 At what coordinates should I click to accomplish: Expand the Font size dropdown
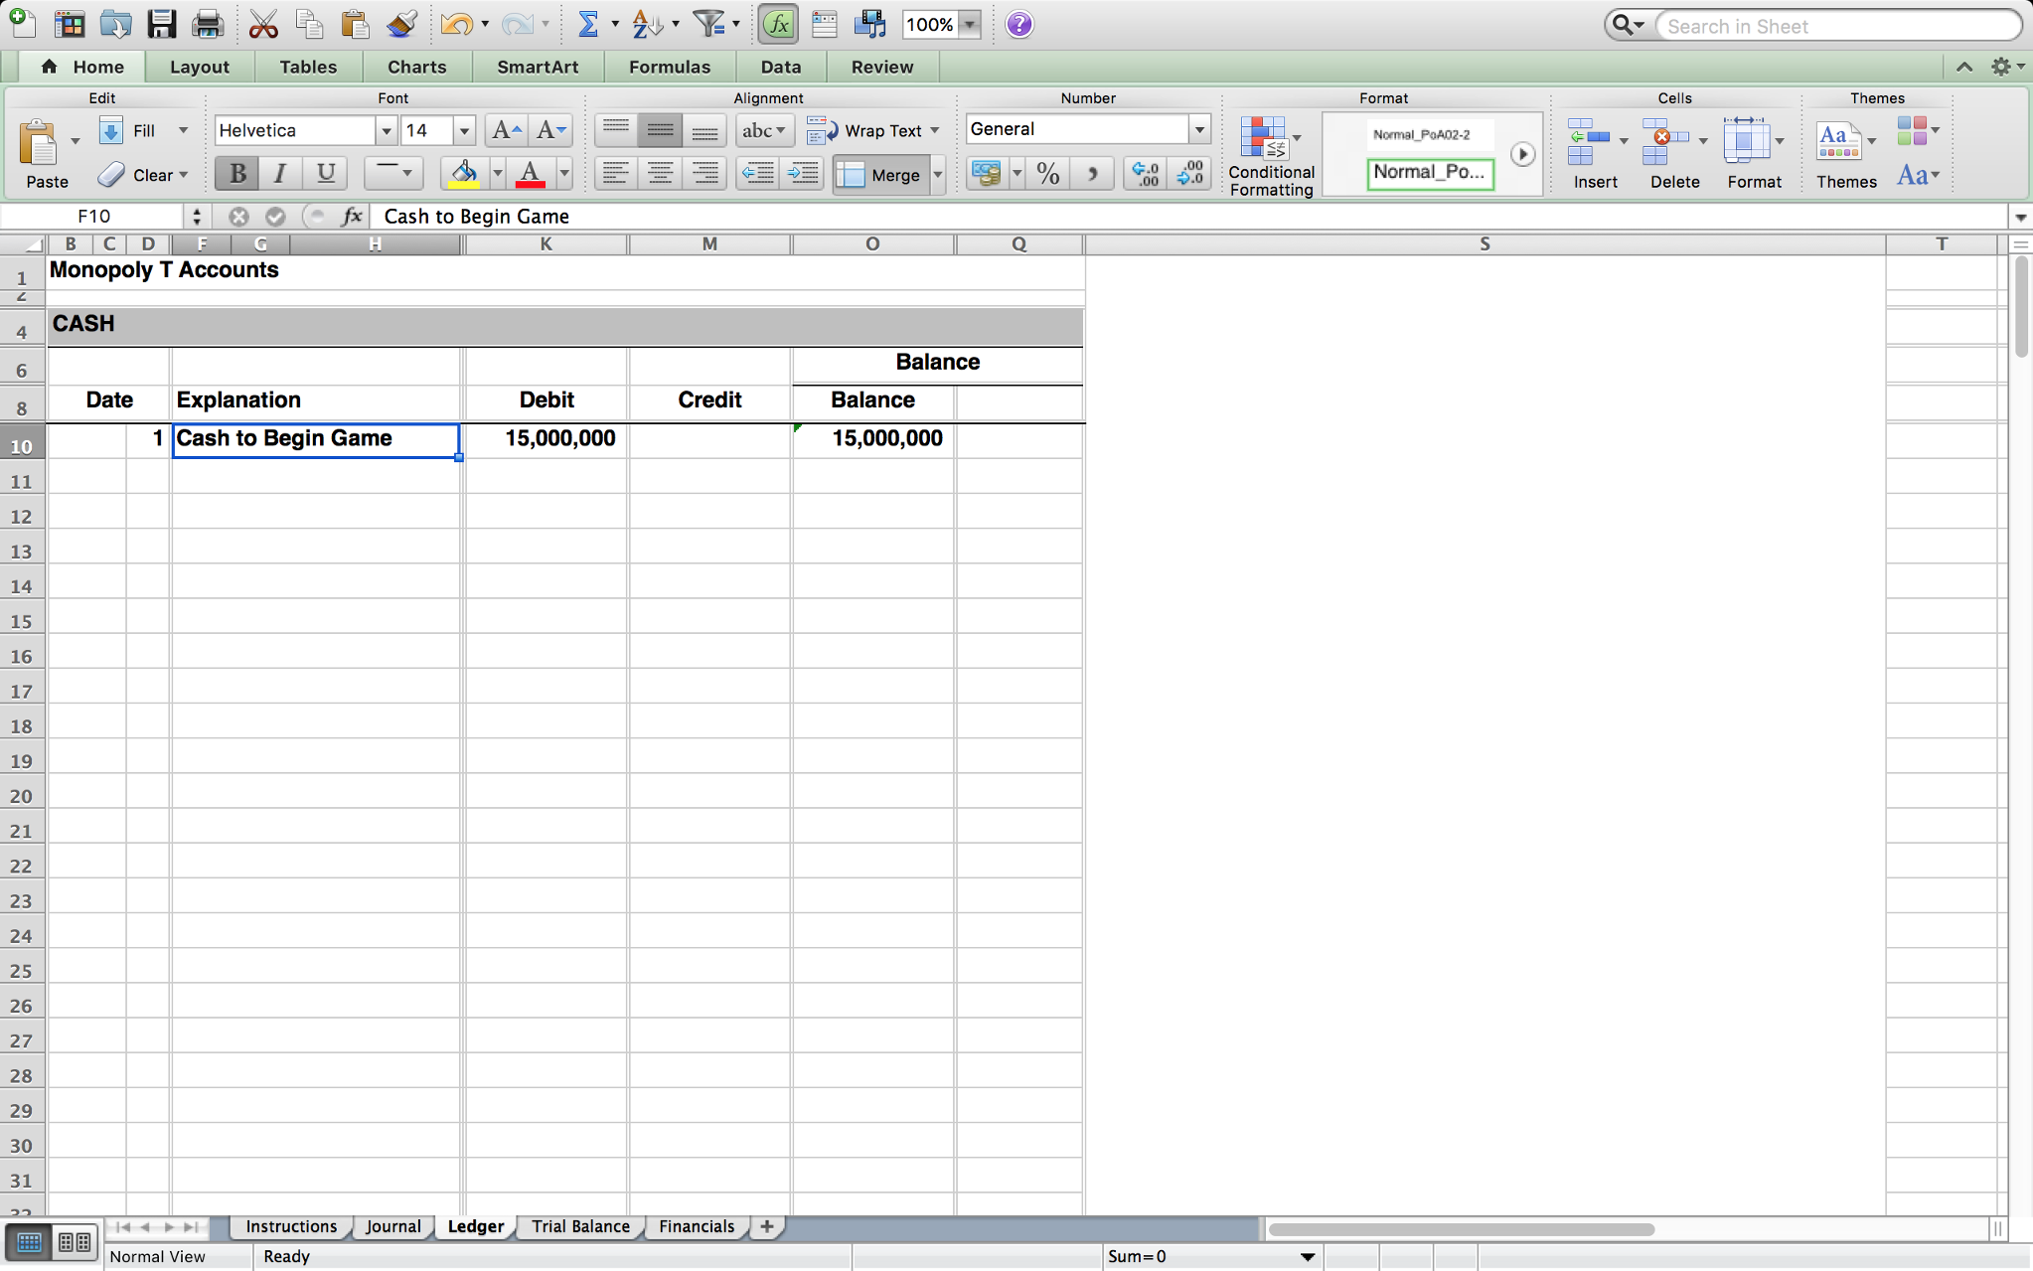pyautogui.click(x=464, y=129)
